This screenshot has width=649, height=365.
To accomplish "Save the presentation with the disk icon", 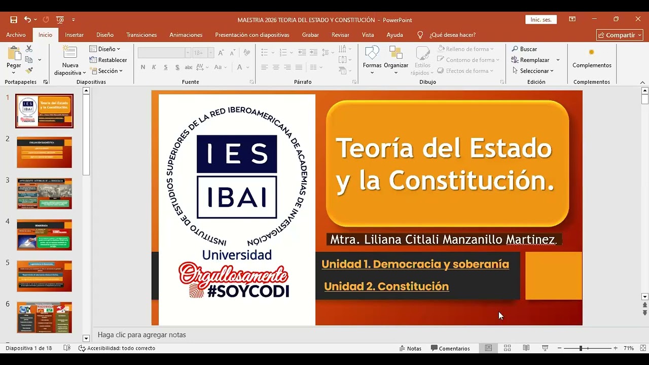I will 14,20.
